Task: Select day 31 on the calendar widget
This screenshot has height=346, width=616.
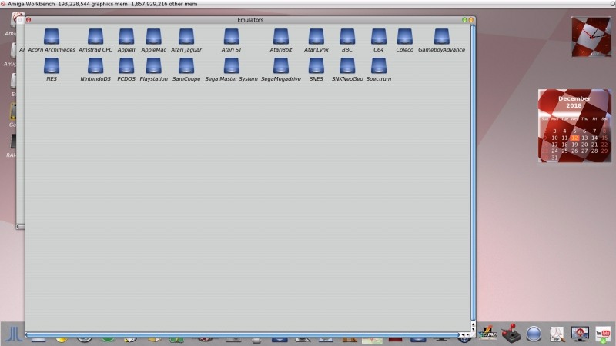Action: [554, 158]
